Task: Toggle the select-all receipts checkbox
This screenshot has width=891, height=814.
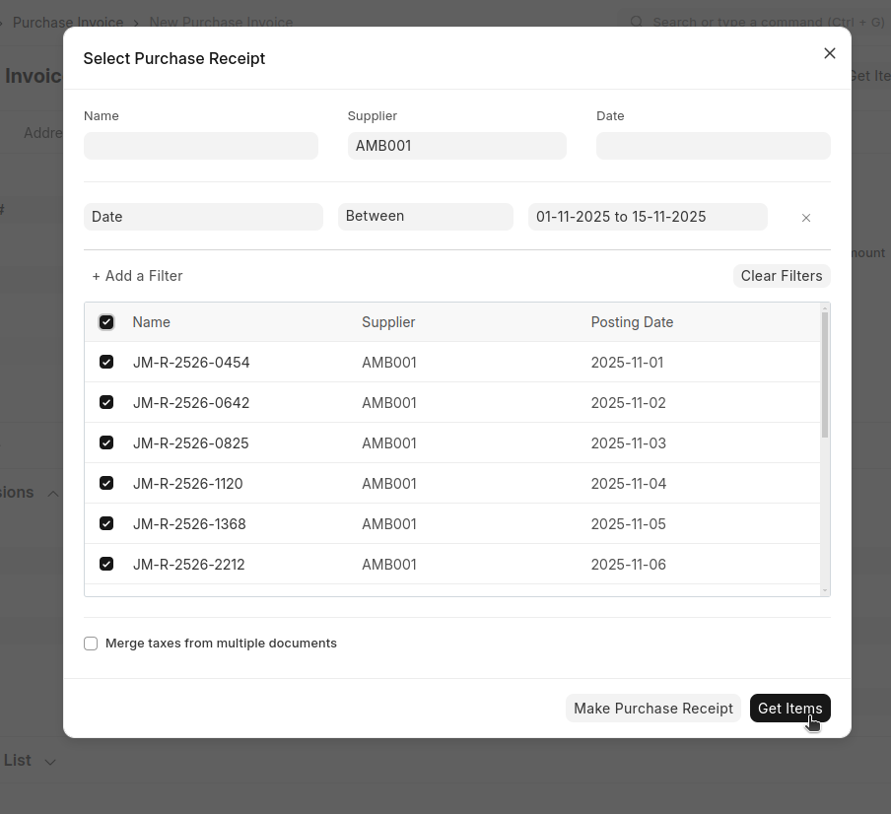Action: 106,322
